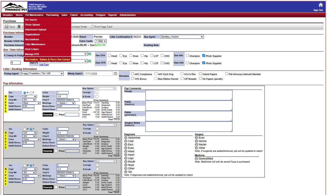The width and height of the screenshot is (327, 195).
Task: Click the Private pup comments box
Action: [189, 95]
